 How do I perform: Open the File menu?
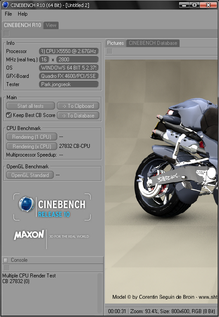[x=8, y=14]
